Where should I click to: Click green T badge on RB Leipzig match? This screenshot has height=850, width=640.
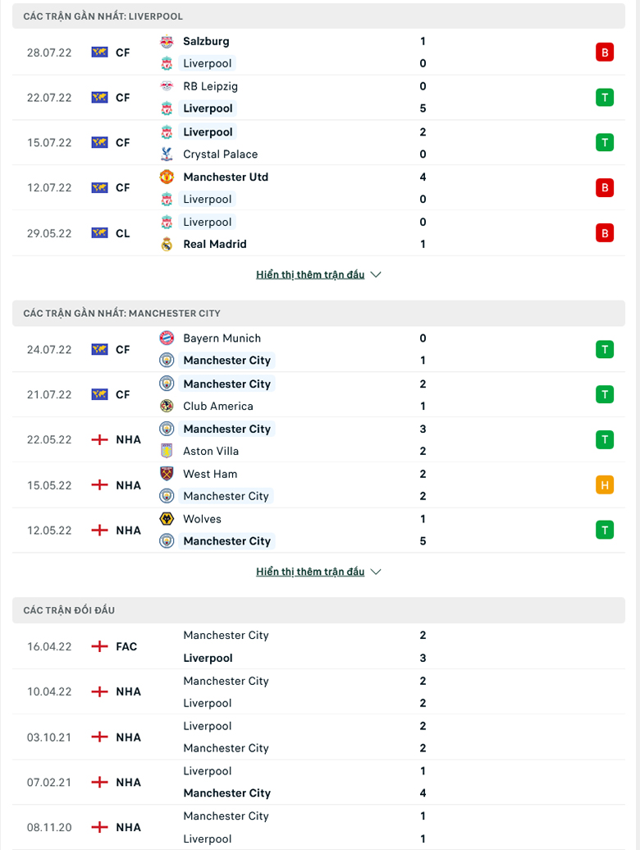pos(605,98)
